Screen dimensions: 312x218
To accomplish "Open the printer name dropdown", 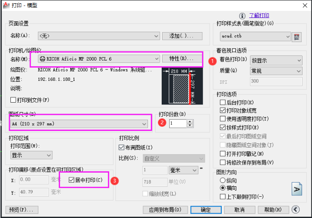I will coord(157,59).
